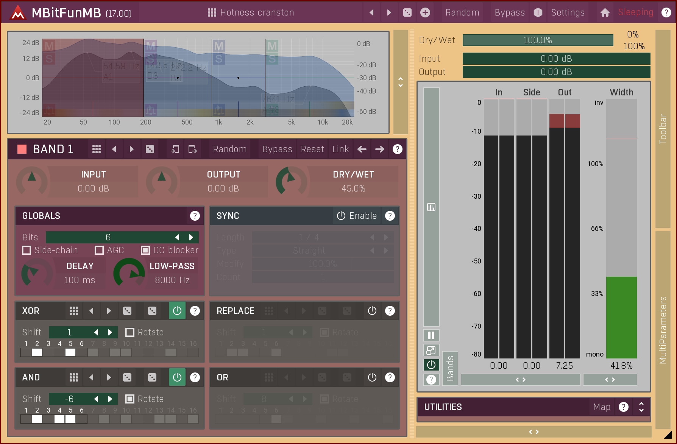Click the randomize dice icon in top bar
Image resolution: width=677 pixels, height=444 pixels.
407,12
